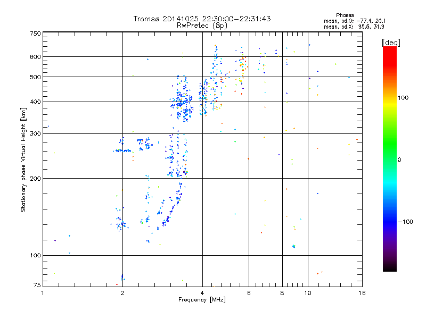Select the "RwPretec (8p)" subtitle
426x319 pixels.
(202, 26)
